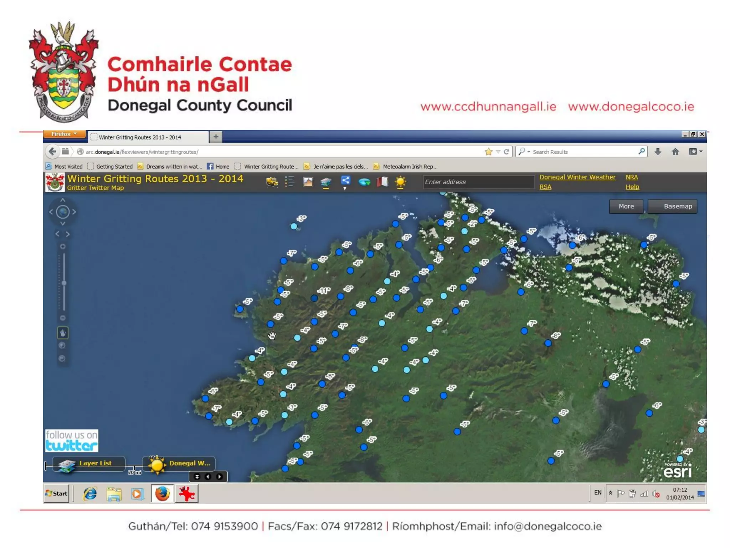Click the layers stack toolbar icon

click(x=326, y=182)
